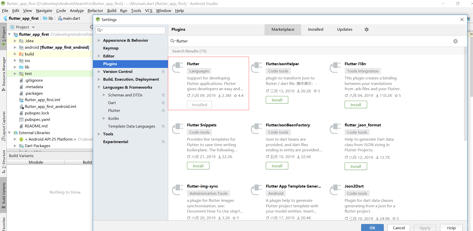Viewport: 473px width, 231px height.
Task: Open the Resource Manager tool window
Action: [x=4, y=74]
